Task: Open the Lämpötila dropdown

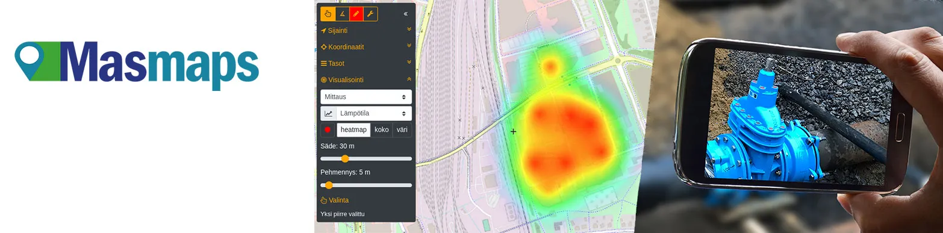Action: pyautogui.click(x=374, y=113)
